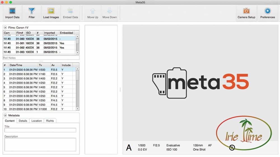The height and width of the screenshot is (157, 280).
Task: Sort films by ISO column header
Action: pyautogui.click(x=30, y=33)
